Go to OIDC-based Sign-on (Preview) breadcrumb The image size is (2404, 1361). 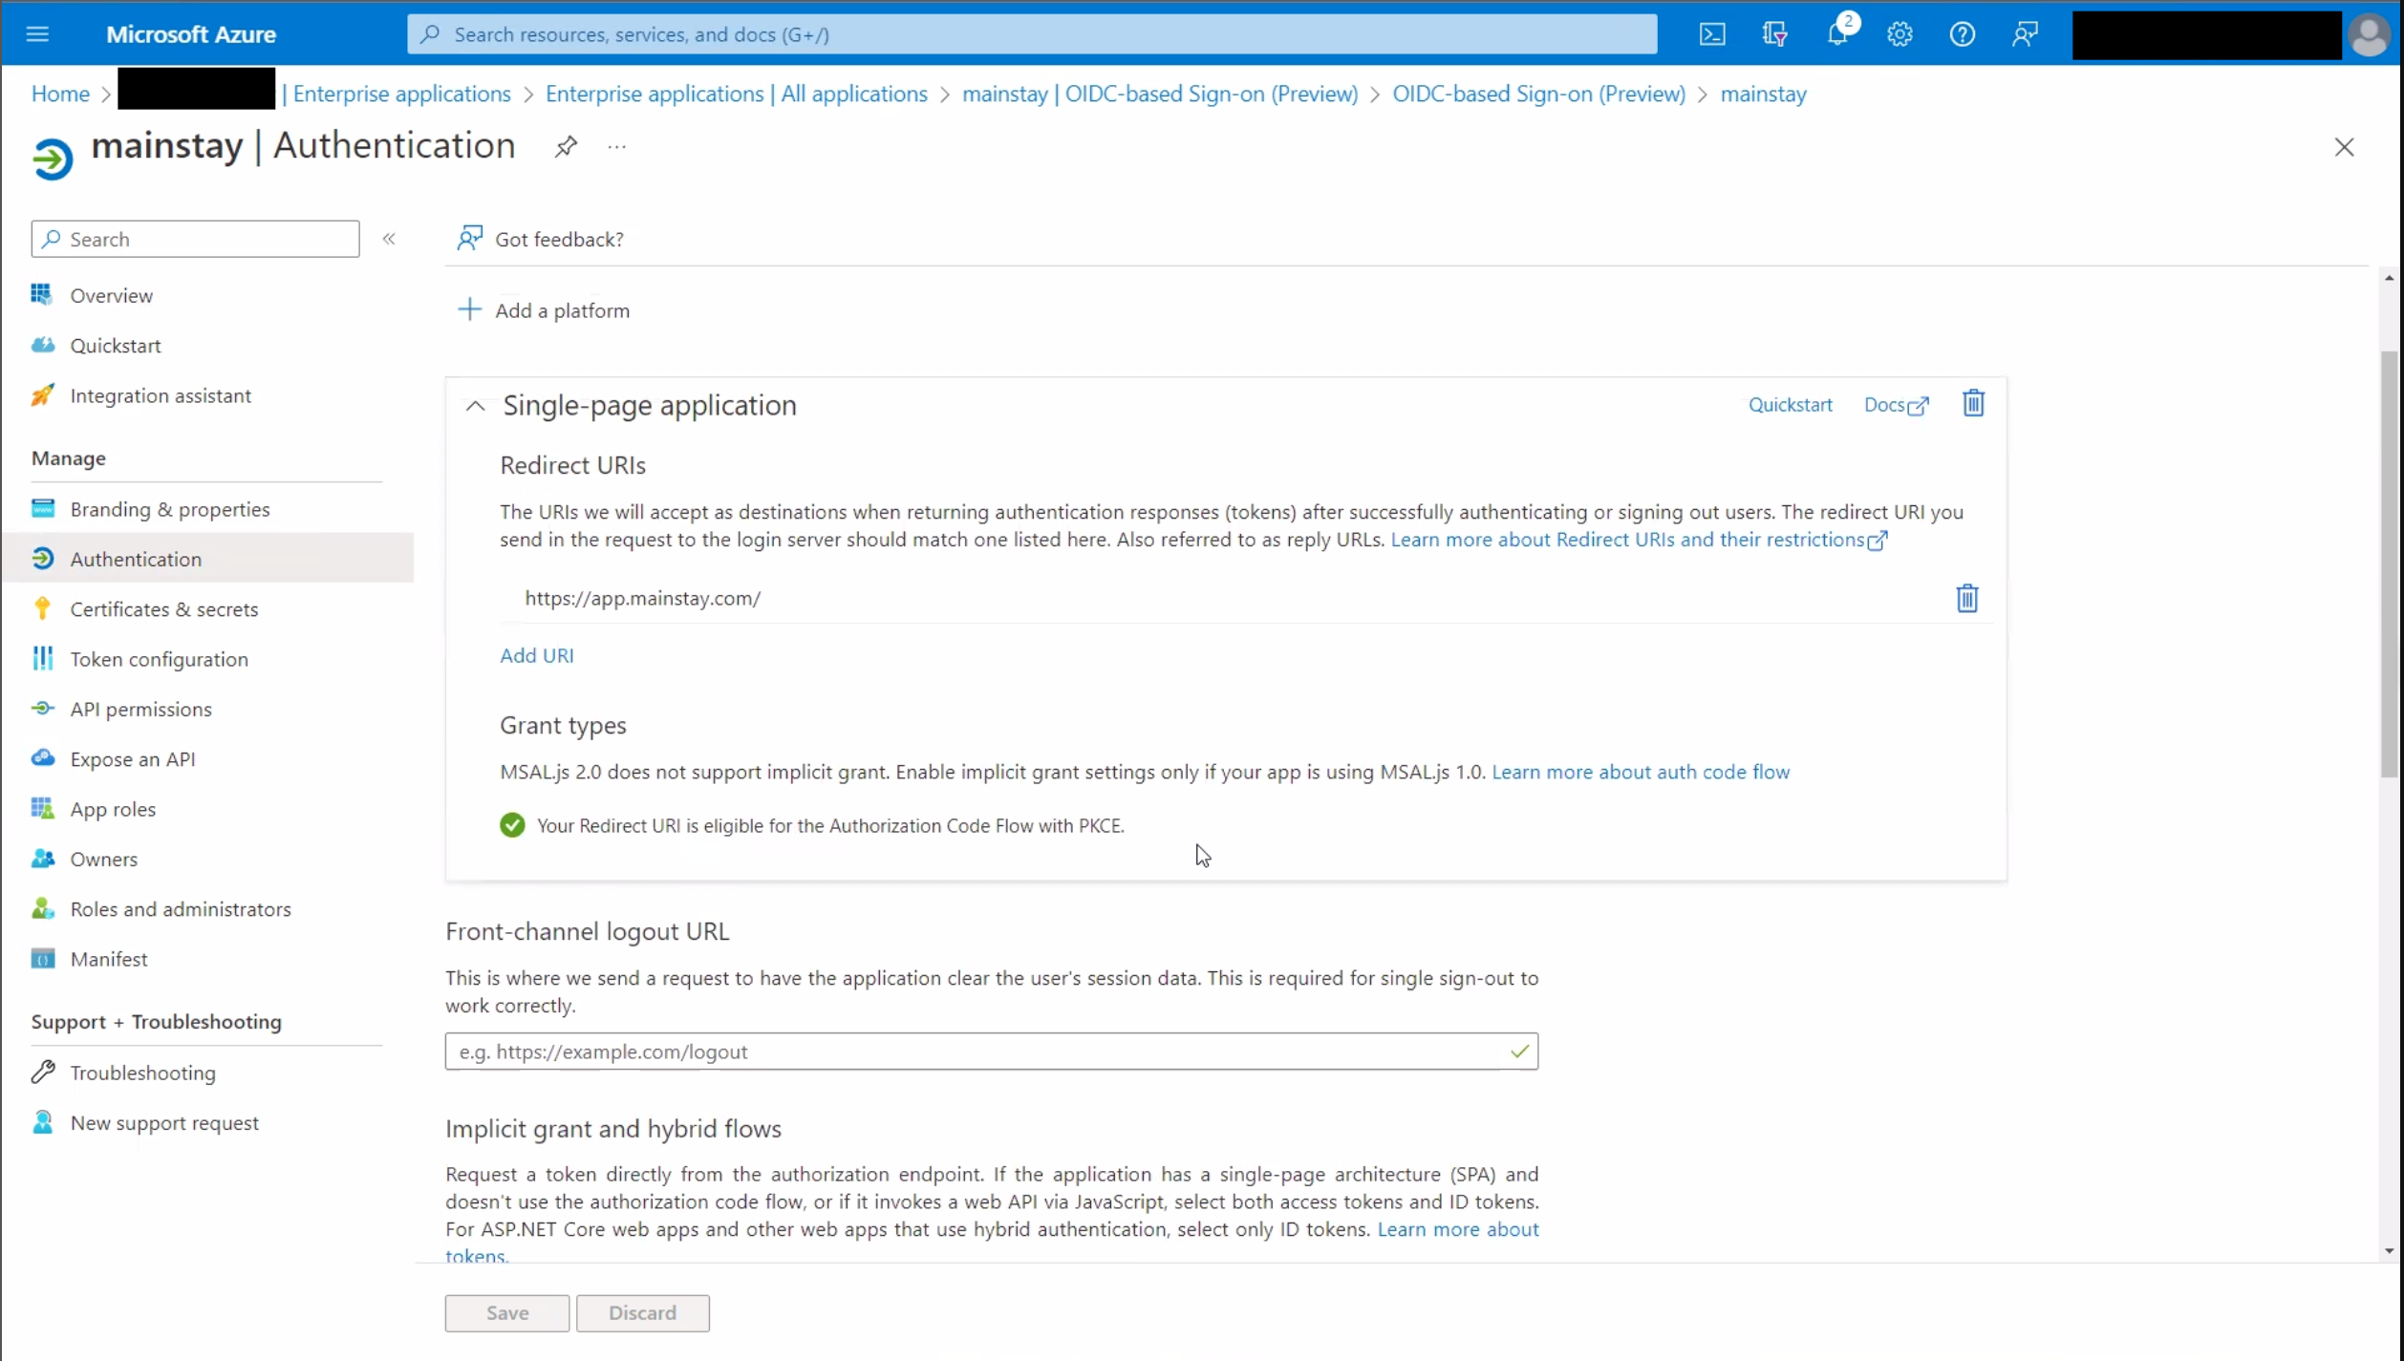[1538, 94]
